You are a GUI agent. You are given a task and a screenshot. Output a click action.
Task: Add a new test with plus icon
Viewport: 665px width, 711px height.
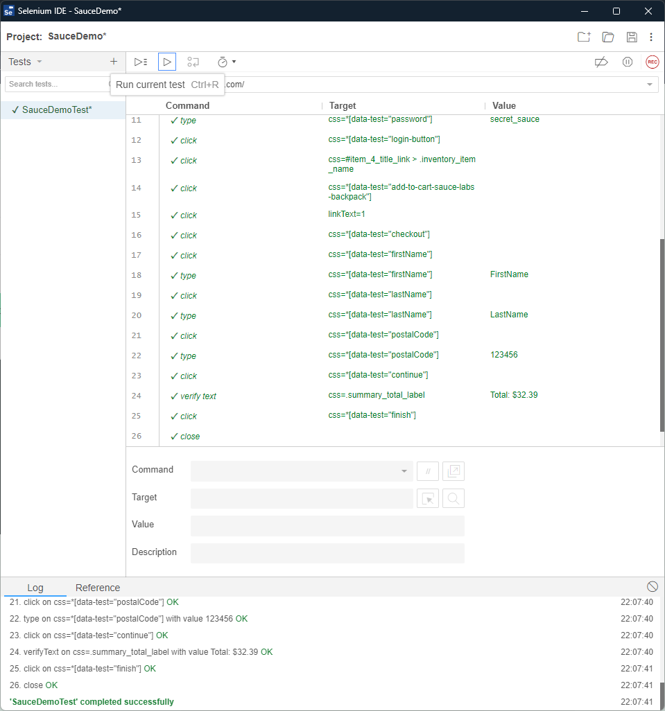(x=114, y=61)
